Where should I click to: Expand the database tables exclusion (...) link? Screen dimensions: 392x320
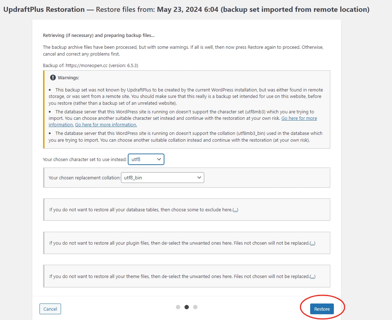[x=235, y=210]
